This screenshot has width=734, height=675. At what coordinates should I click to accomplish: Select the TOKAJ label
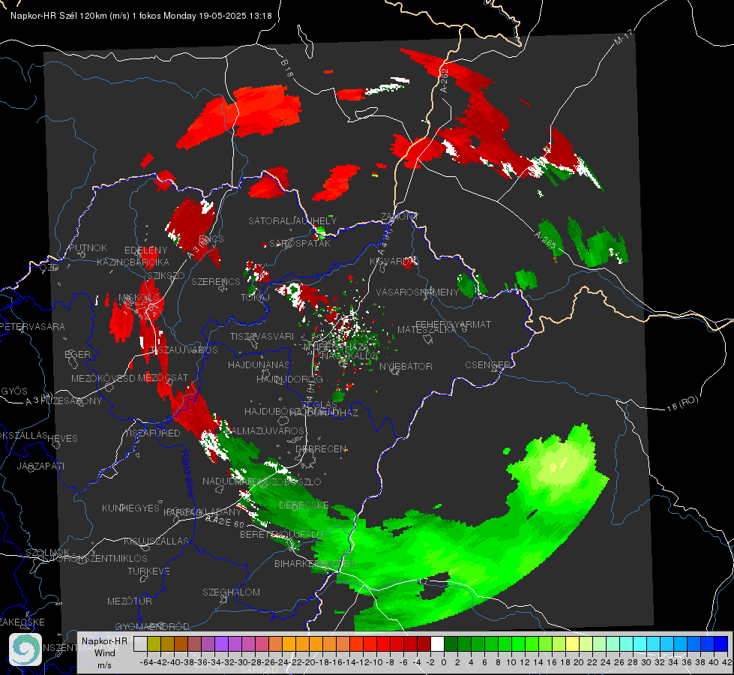click(255, 298)
